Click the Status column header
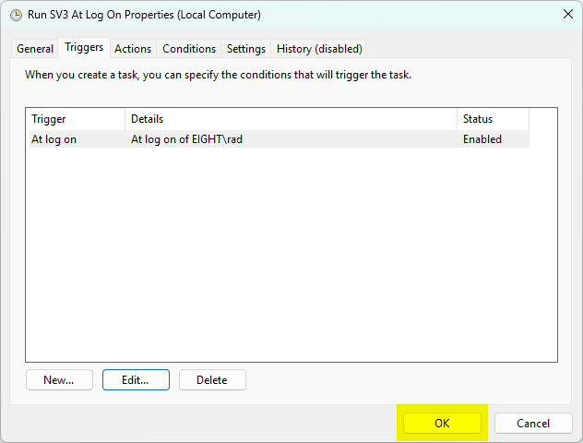This screenshot has height=443, width=583. point(493,119)
